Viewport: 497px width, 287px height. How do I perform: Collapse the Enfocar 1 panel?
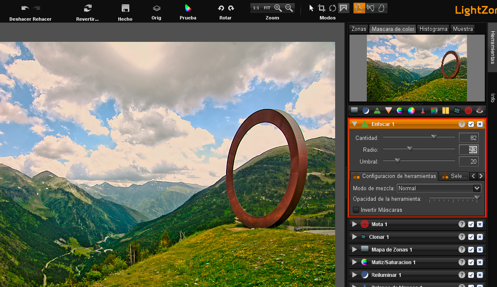[x=354, y=124]
